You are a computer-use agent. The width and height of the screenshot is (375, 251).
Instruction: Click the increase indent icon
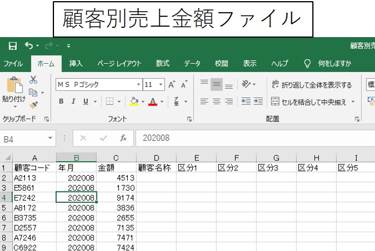[x=258, y=101]
